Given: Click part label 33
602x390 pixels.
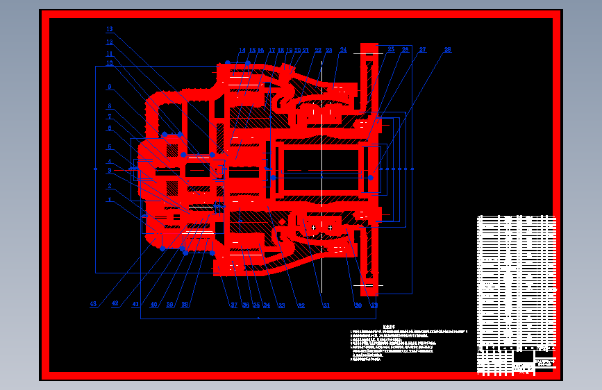Looking at the screenshot, I should tap(281, 305).
